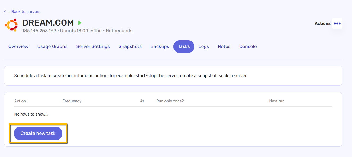Switch to the Notes tab
352x157 pixels.
[x=224, y=46]
